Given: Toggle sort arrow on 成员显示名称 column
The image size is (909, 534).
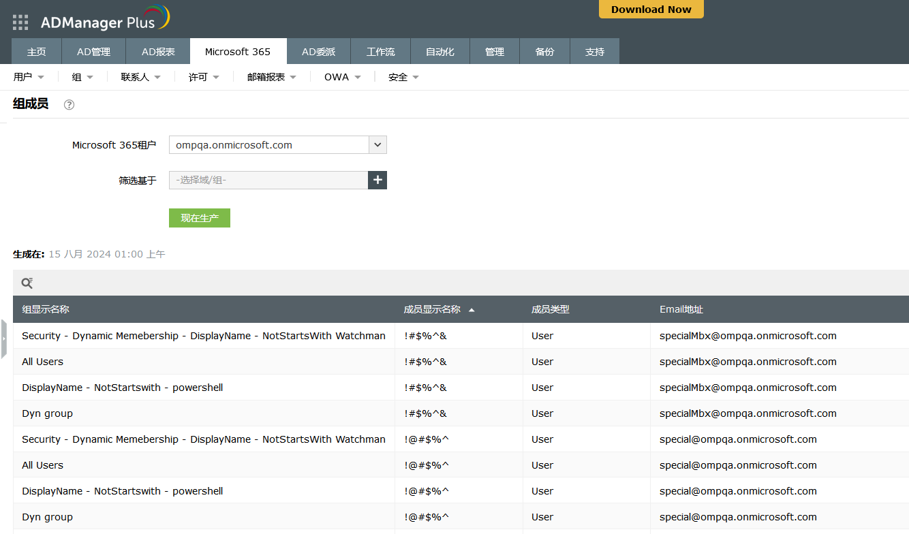Looking at the screenshot, I should (x=472, y=310).
